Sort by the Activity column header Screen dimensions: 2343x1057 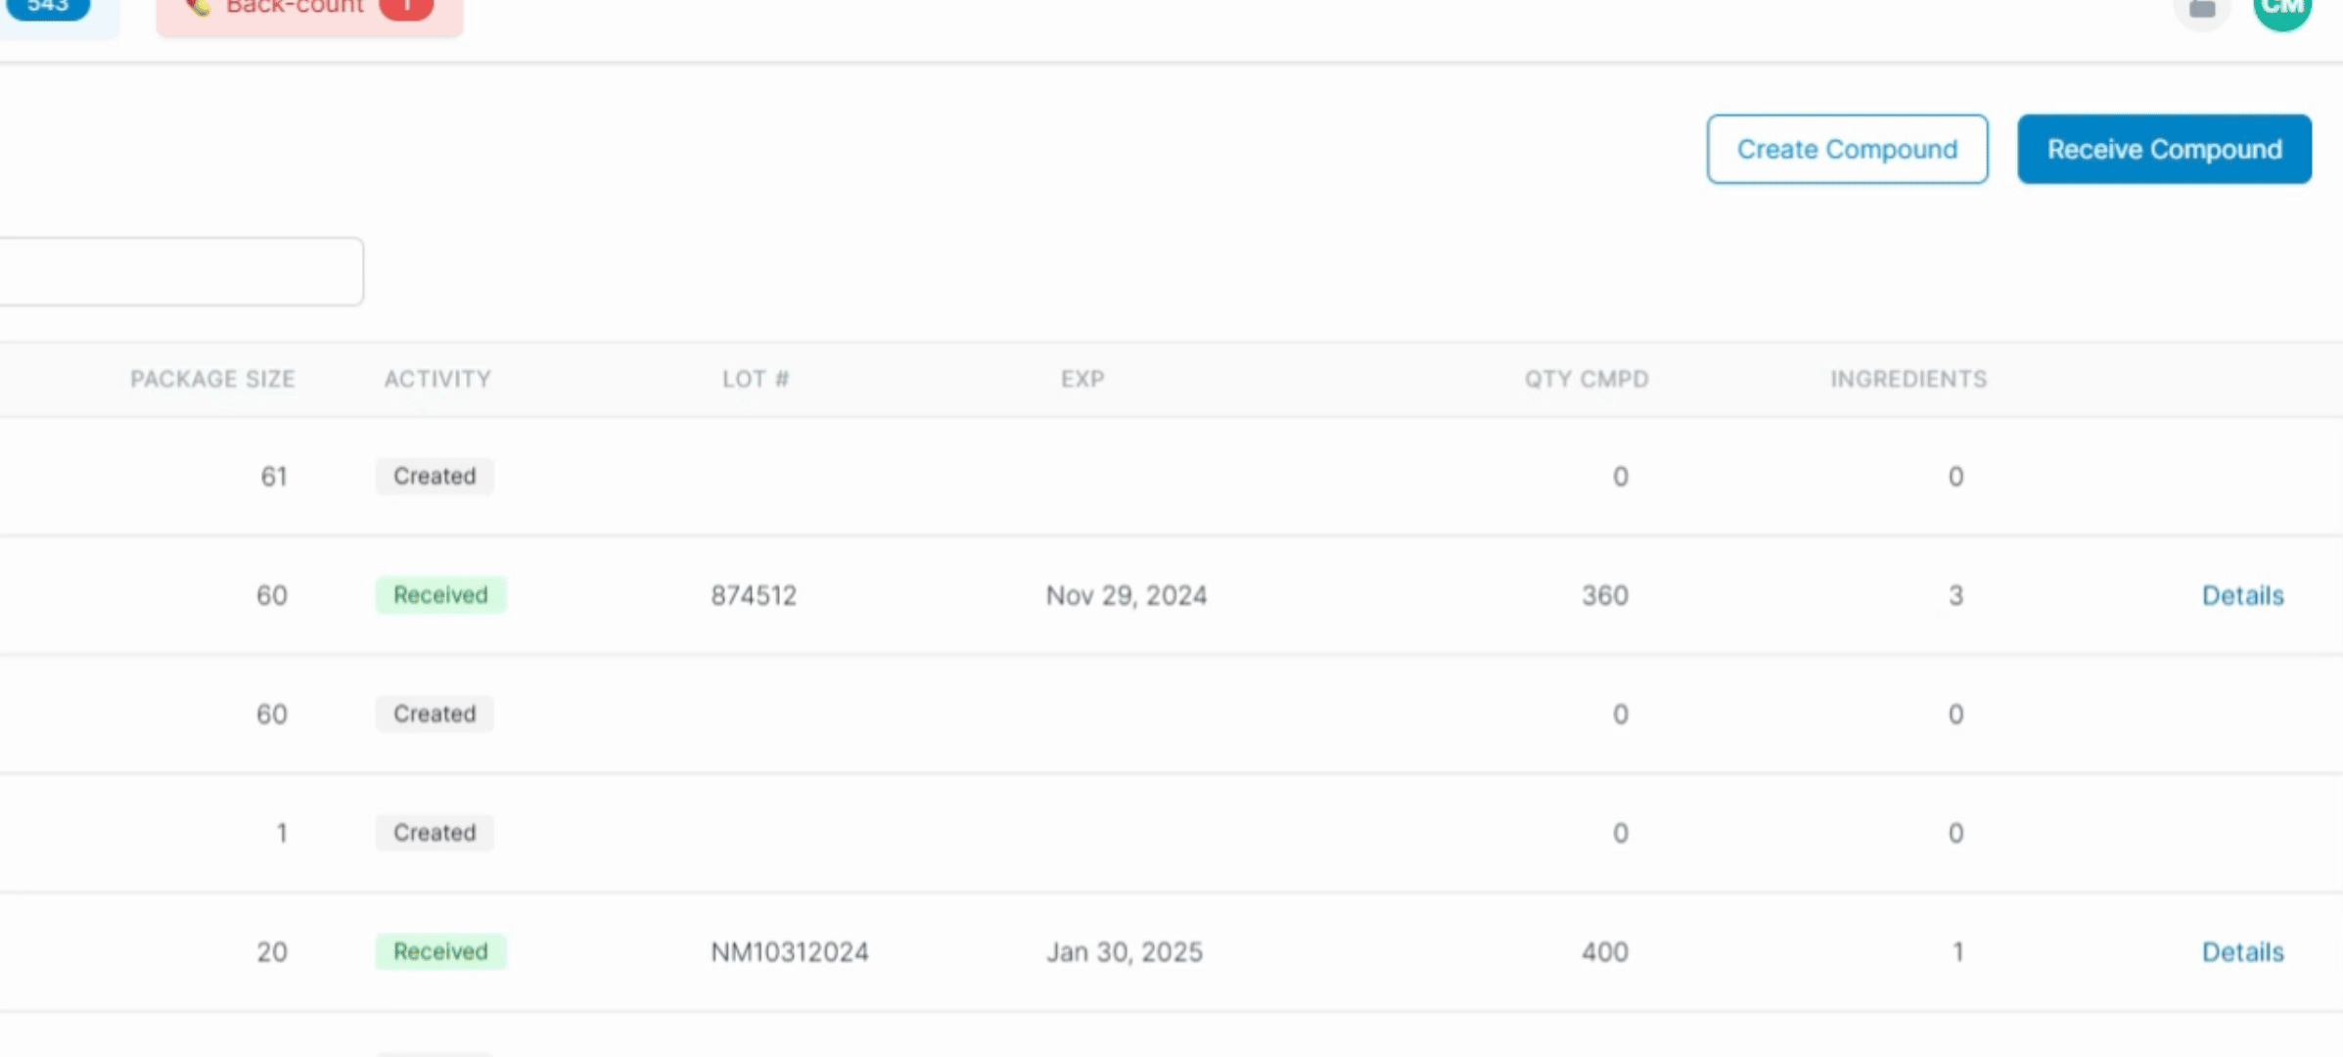(x=436, y=379)
